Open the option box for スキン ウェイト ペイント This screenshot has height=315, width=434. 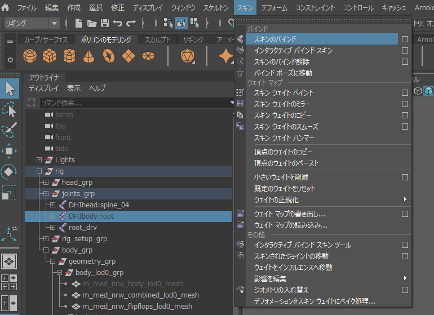pyautogui.click(x=405, y=93)
